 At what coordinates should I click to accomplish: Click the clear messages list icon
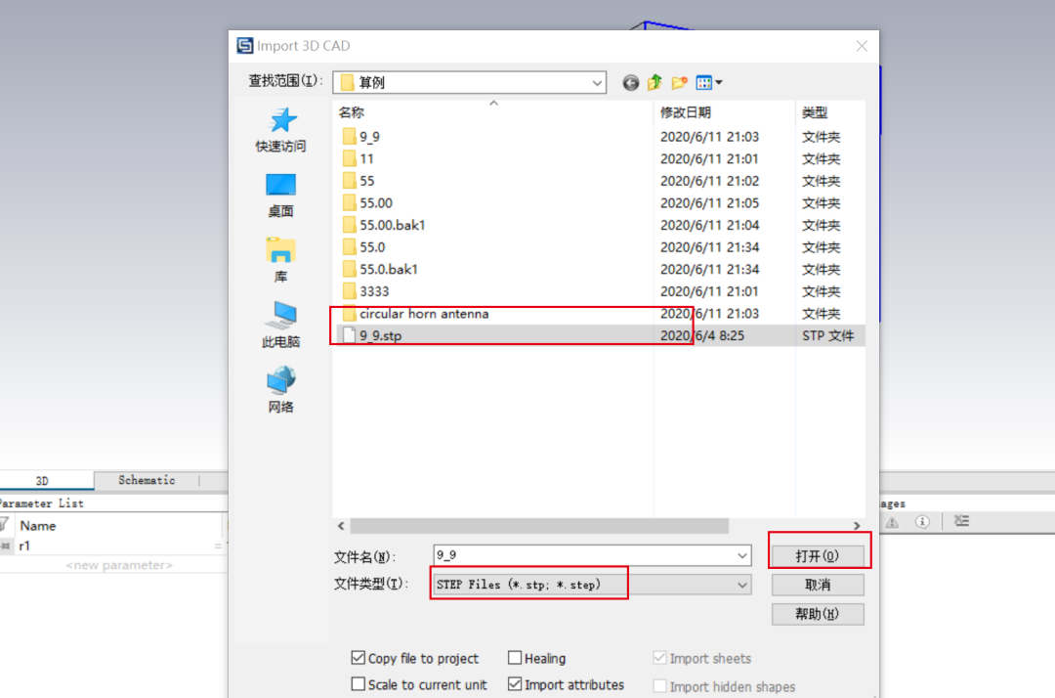(x=961, y=521)
